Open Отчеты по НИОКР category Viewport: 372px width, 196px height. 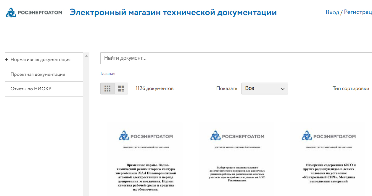click(x=31, y=89)
